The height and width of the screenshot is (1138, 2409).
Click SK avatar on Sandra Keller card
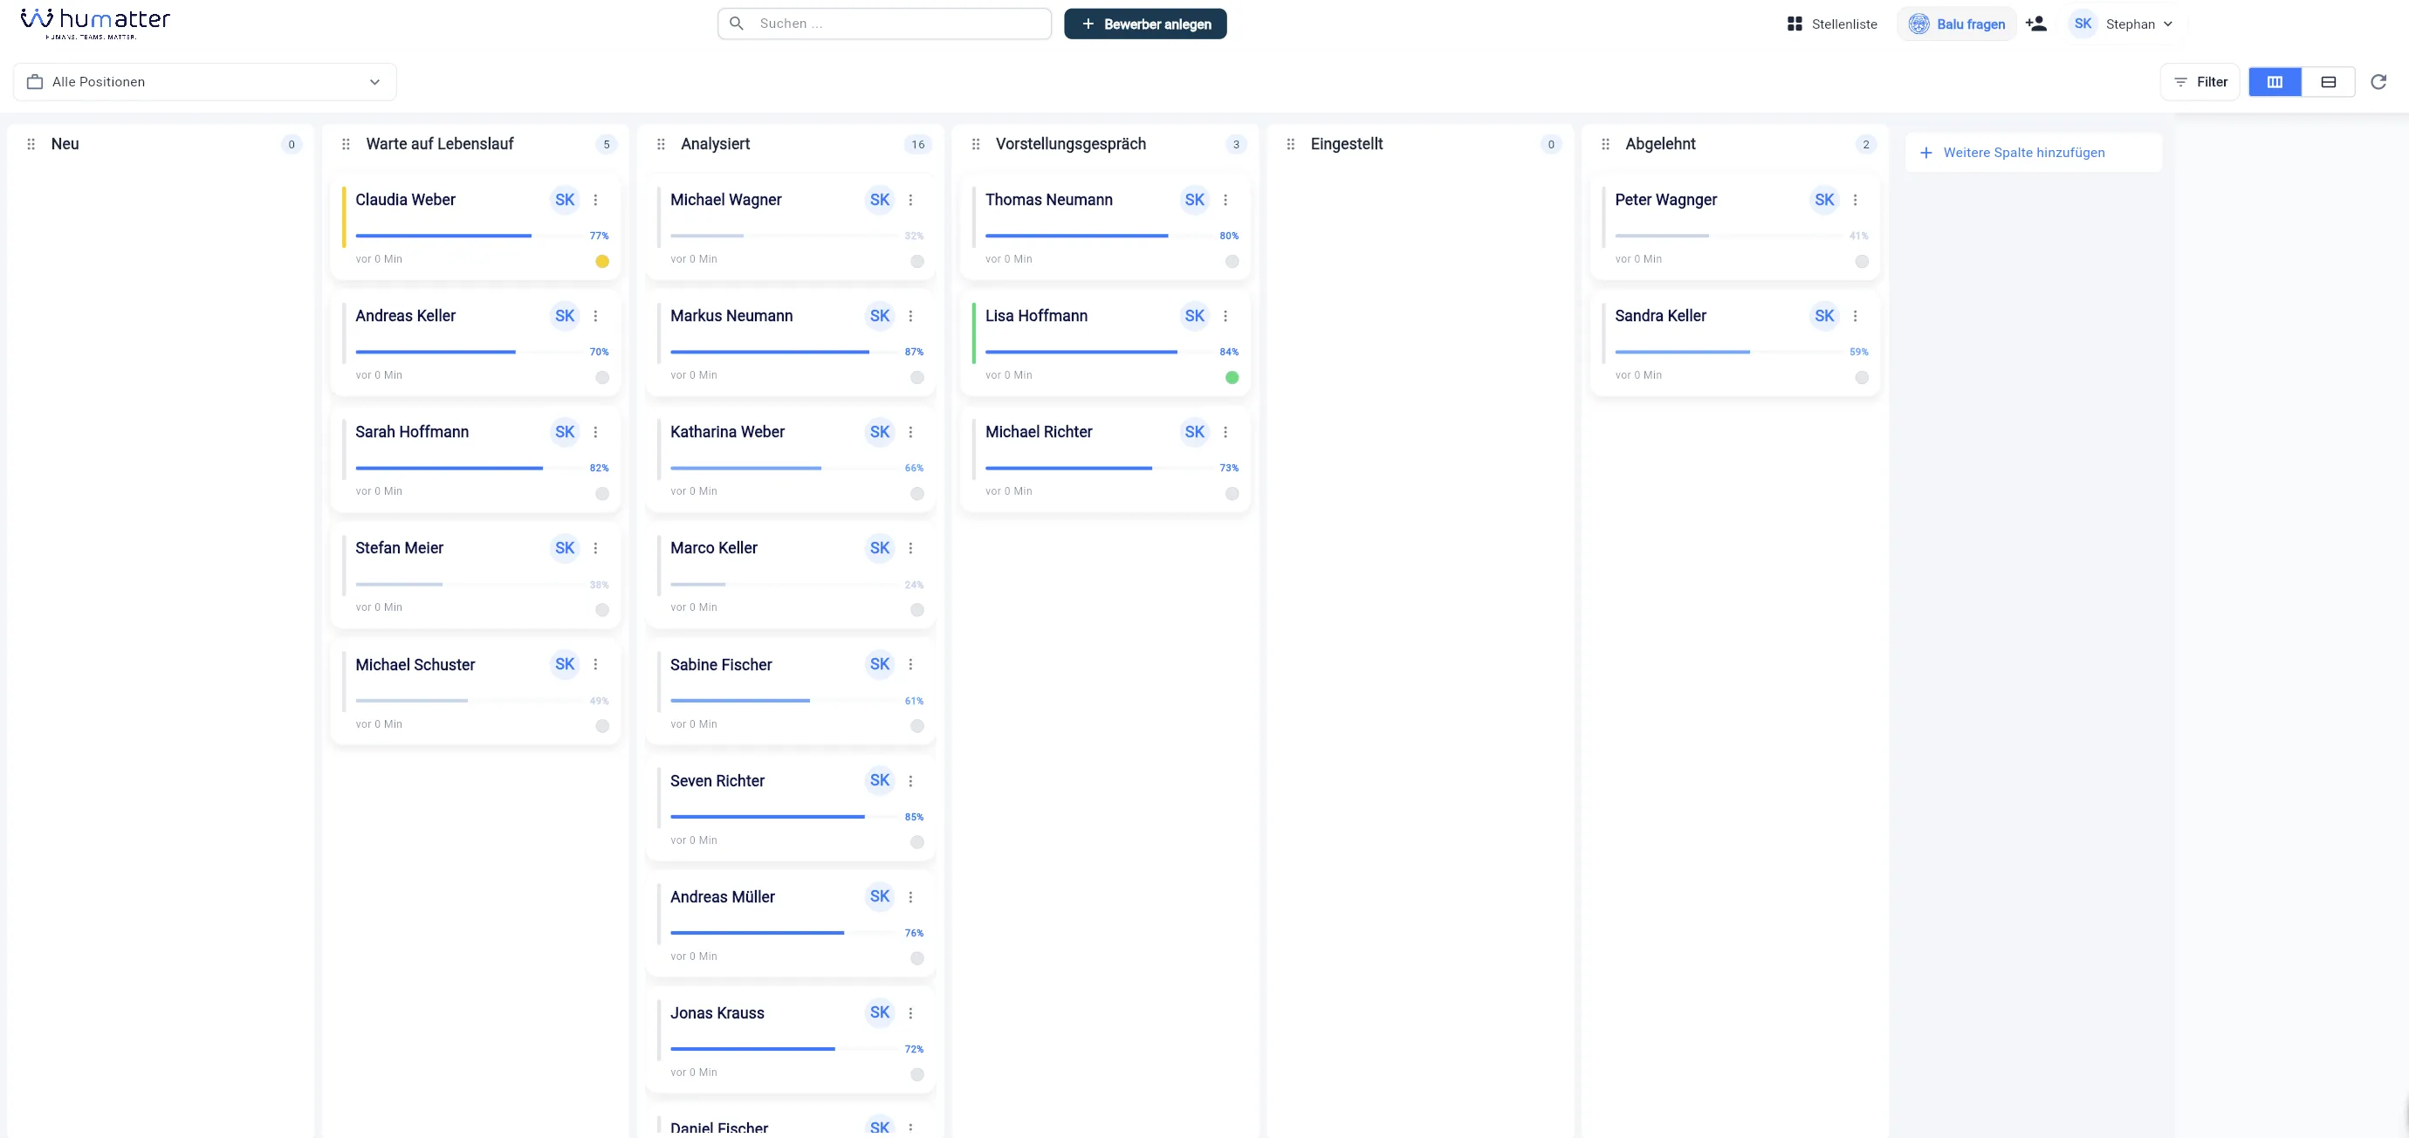[1823, 316]
